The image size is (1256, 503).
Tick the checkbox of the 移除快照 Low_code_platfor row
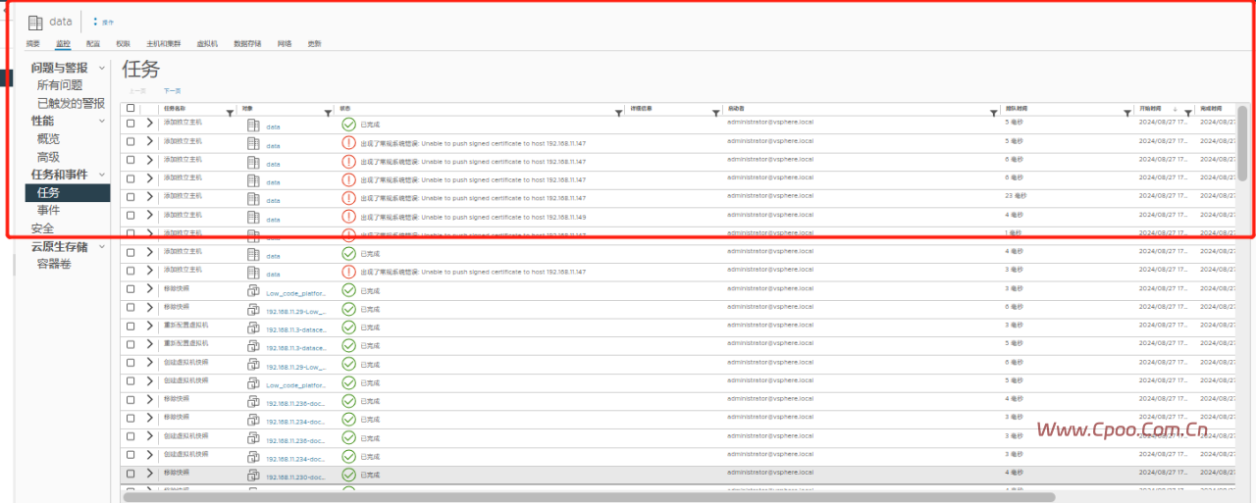(131, 288)
